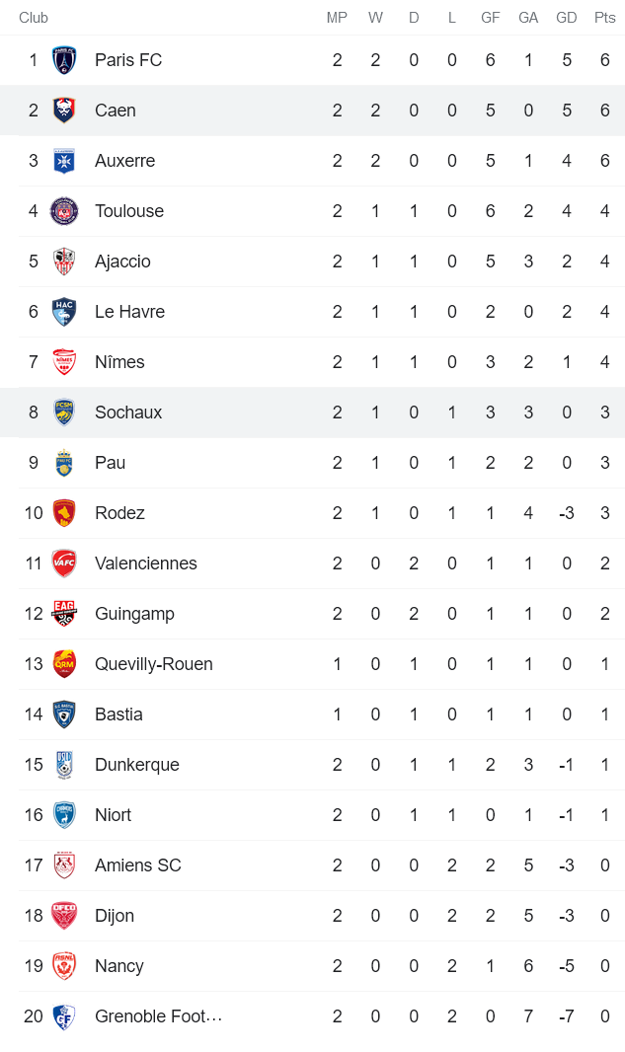The width and height of the screenshot is (625, 1052).
Task: Select the Le Havre HAC logo
Action: coord(64,312)
